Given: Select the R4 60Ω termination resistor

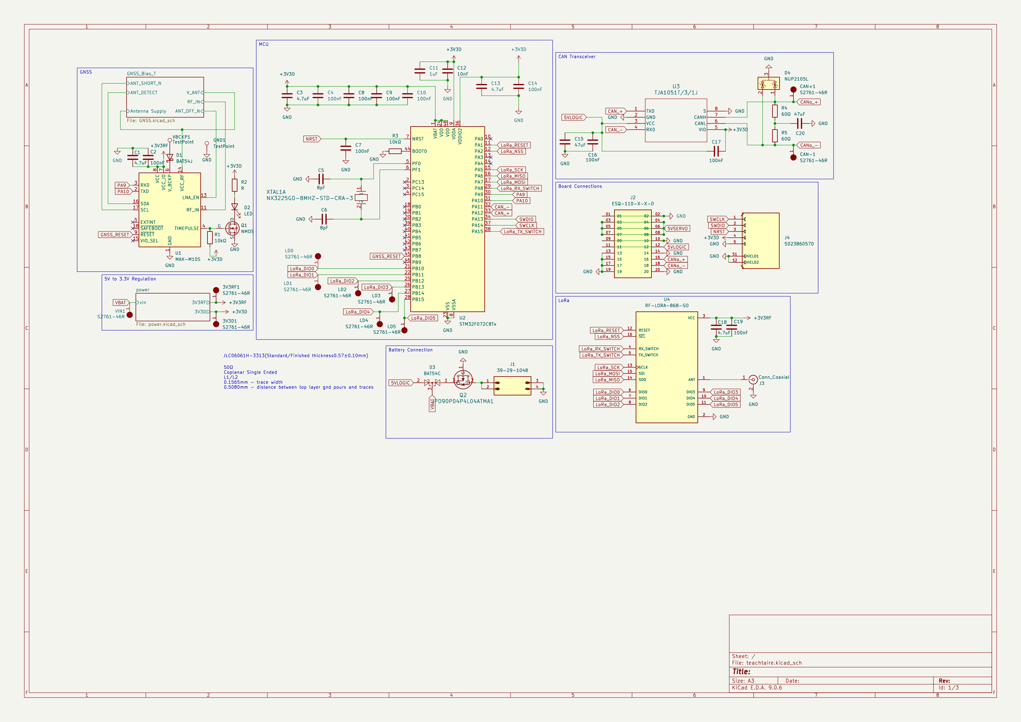Looking at the screenshot, I should coord(775,111).
